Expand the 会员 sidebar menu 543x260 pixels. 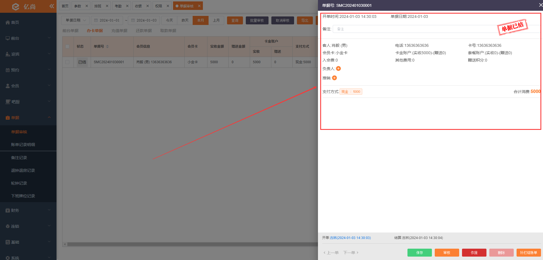click(28, 86)
